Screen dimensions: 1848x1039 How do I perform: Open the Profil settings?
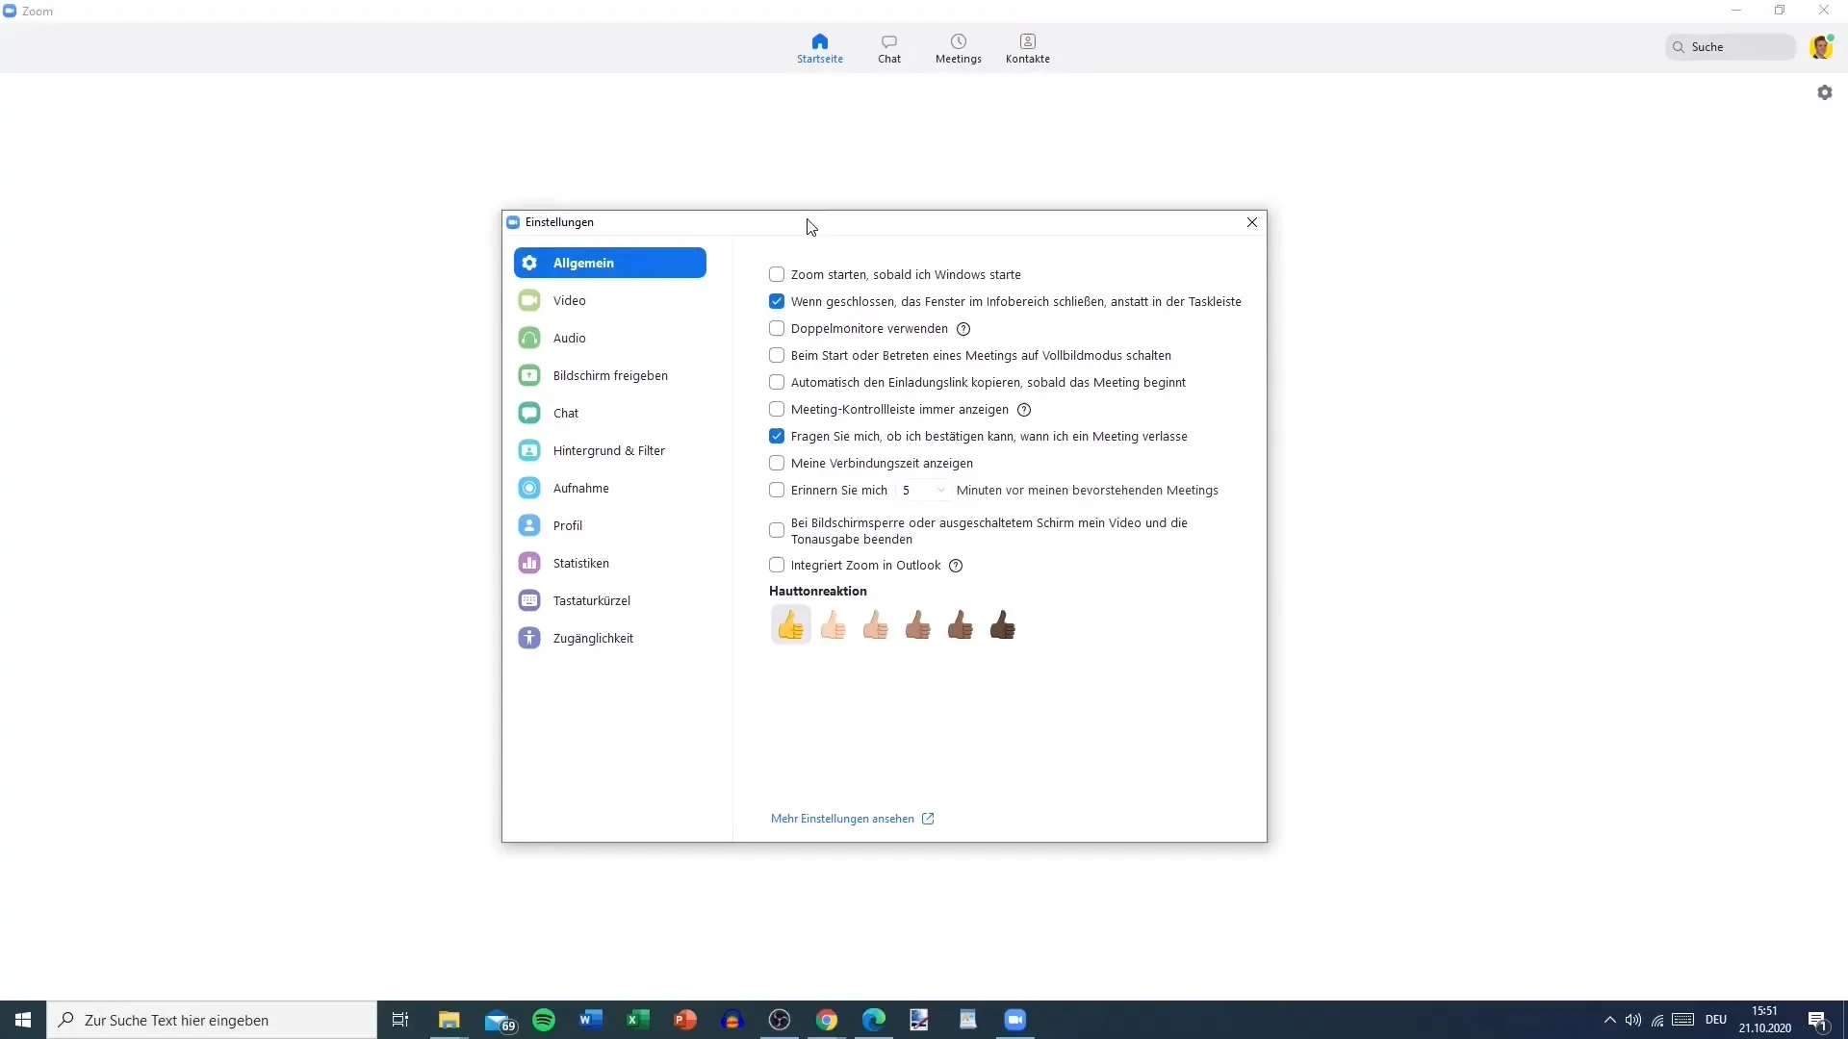point(609,525)
